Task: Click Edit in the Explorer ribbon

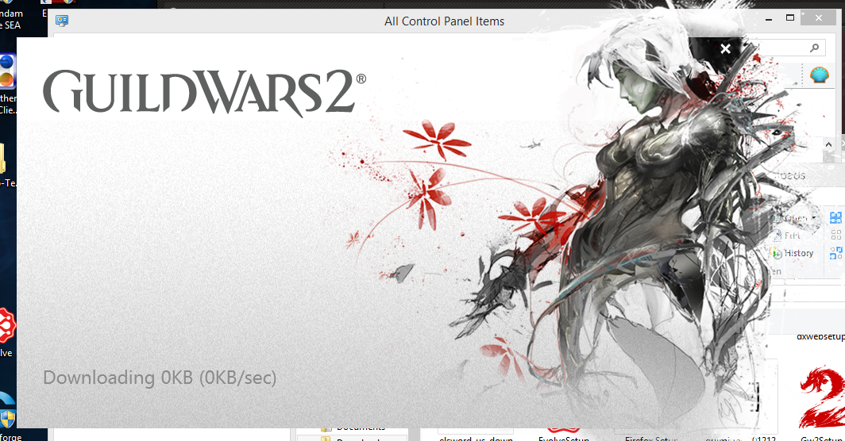Action: pos(787,236)
